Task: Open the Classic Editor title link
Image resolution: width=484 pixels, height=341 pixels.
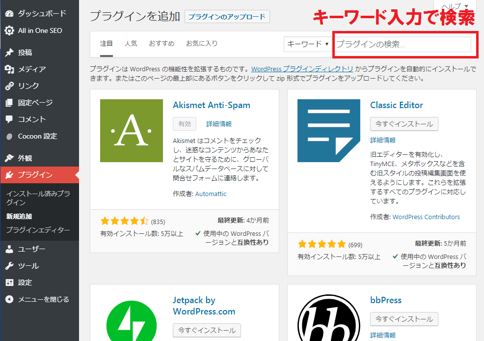Action: pyautogui.click(x=396, y=105)
